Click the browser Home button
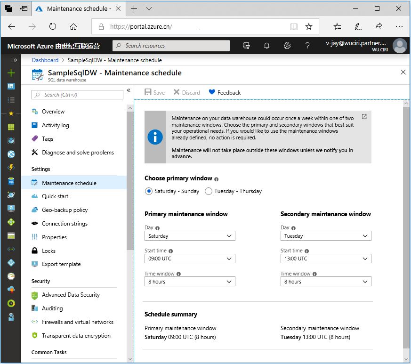The image size is (411, 364). click(73, 26)
